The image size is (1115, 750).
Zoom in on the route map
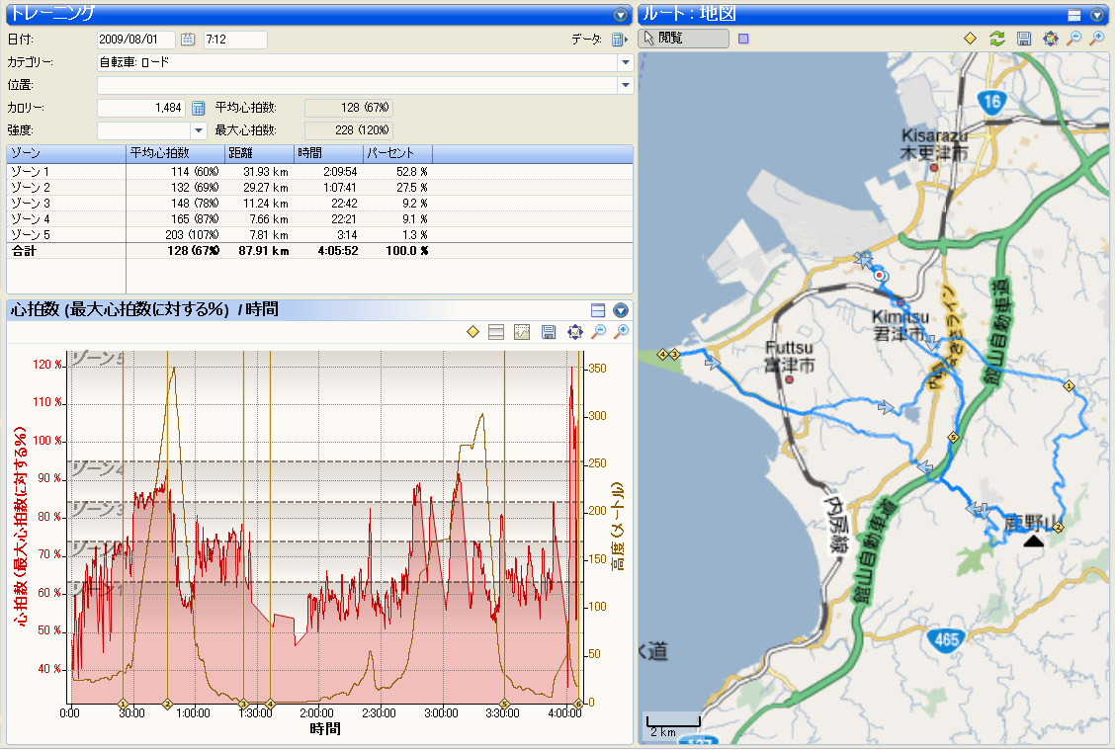coord(1097,39)
